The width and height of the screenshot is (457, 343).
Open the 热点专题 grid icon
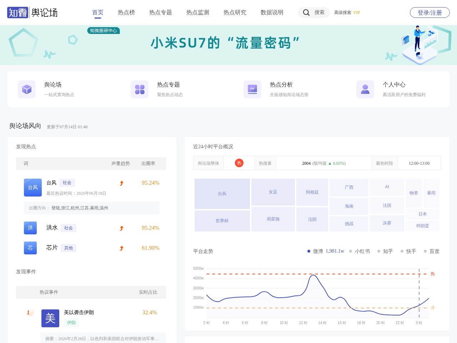pos(140,89)
